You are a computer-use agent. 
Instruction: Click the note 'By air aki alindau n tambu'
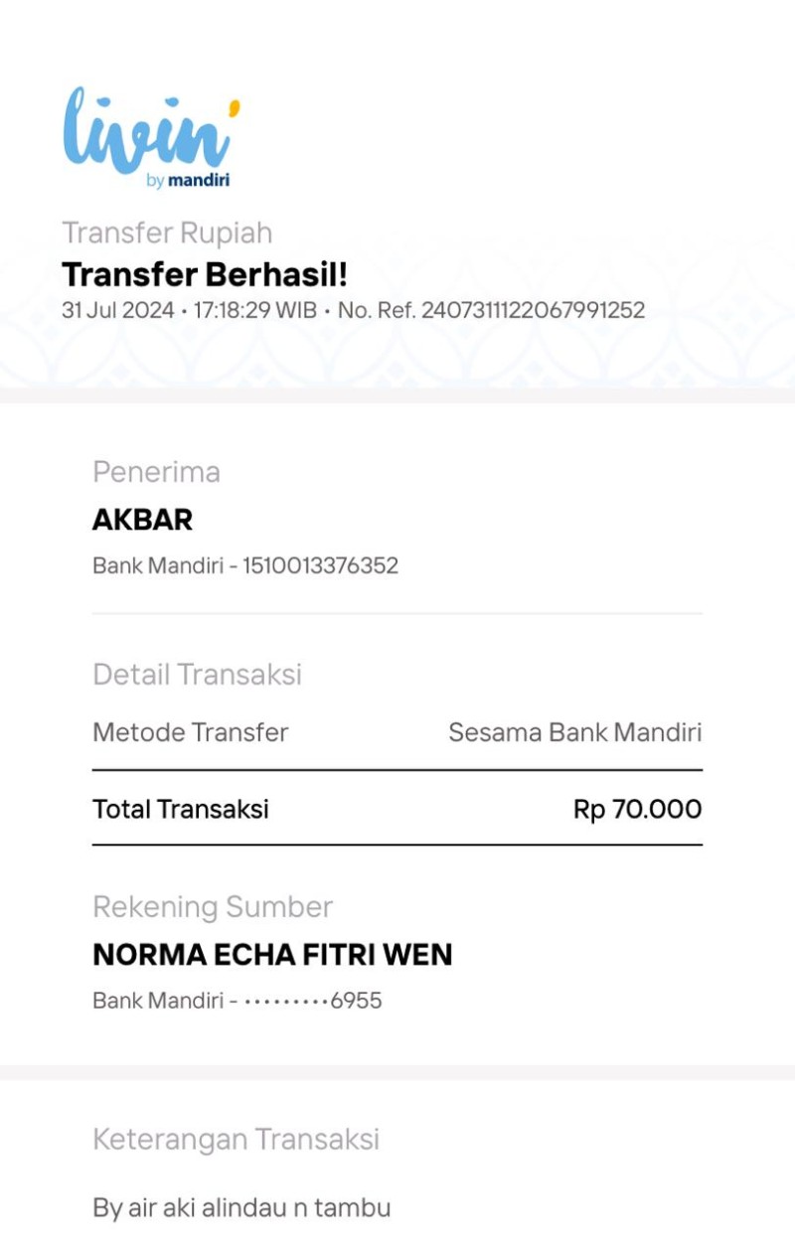click(x=241, y=1208)
